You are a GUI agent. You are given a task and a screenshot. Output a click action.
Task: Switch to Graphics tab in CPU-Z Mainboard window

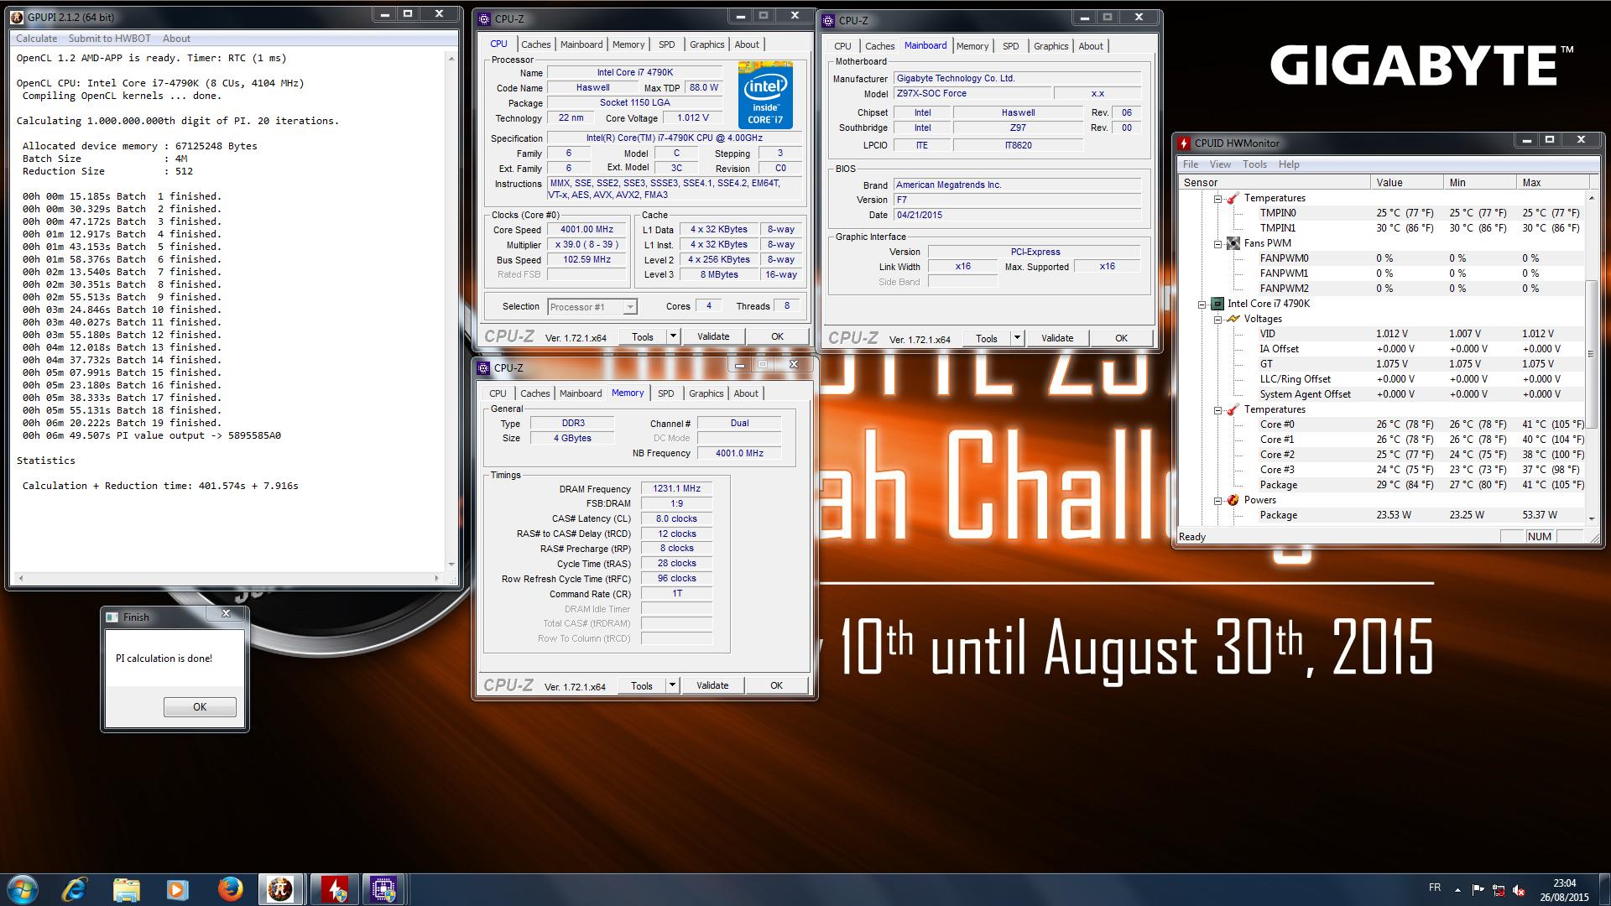pyautogui.click(x=1051, y=46)
